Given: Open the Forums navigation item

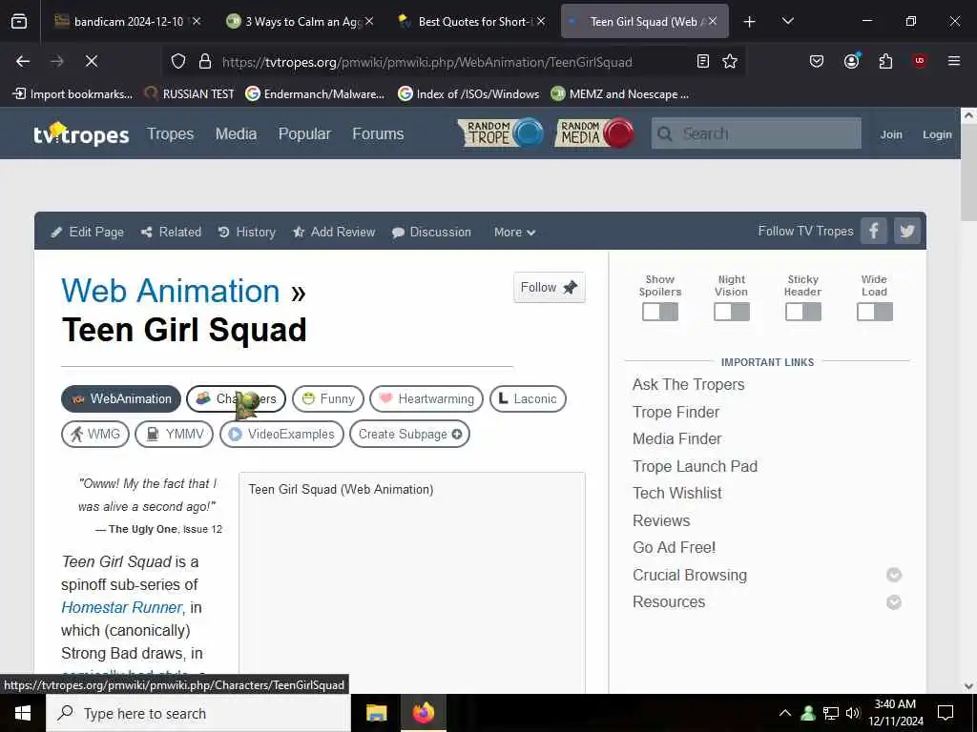Looking at the screenshot, I should [x=378, y=133].
